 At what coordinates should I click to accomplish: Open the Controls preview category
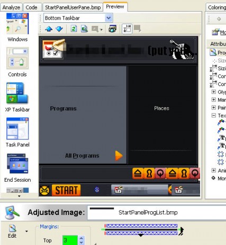[17, 58]
